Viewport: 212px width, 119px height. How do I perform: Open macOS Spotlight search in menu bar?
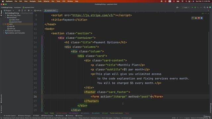click(x=186, y=1)
